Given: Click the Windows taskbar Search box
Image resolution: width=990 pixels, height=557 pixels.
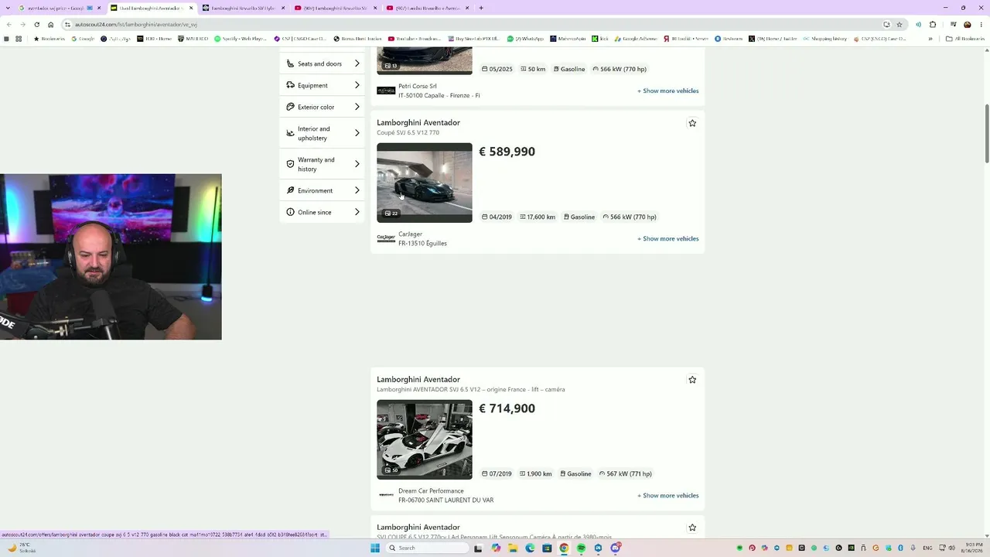Looking at the screenshot, I should (x=428, y=548).
